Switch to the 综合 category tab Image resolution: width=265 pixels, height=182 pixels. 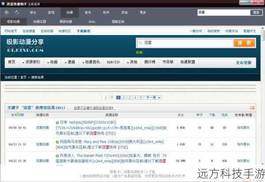pos(33,12)
